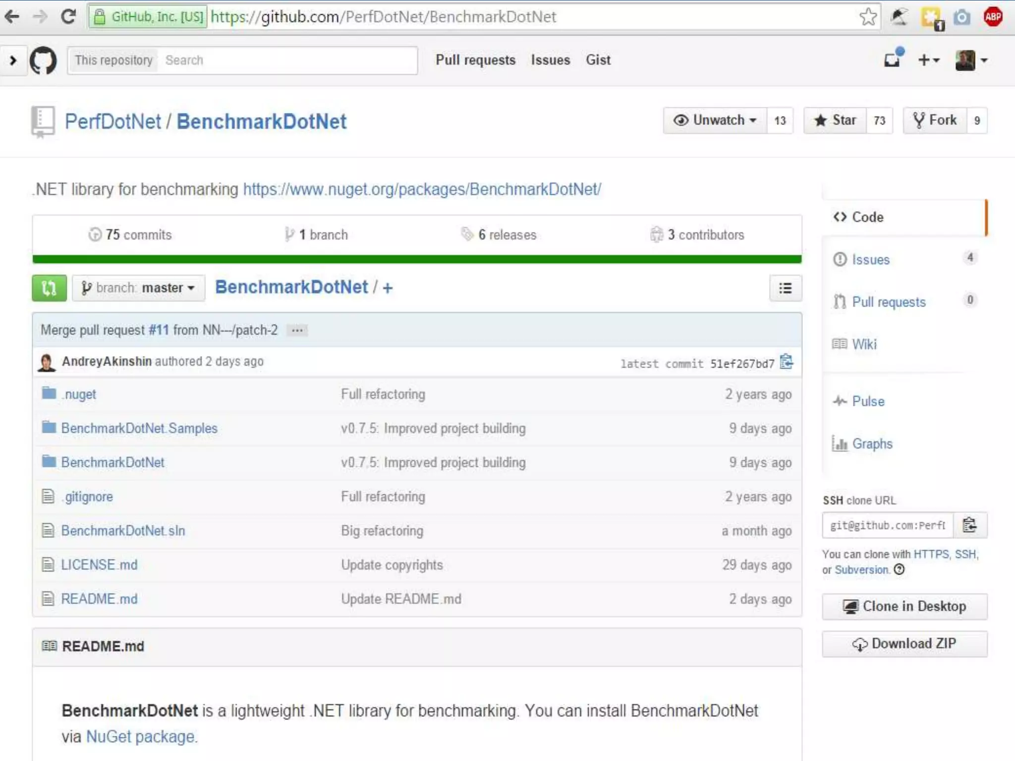
Task: Click the Download ZIP button
Action: 904,644
